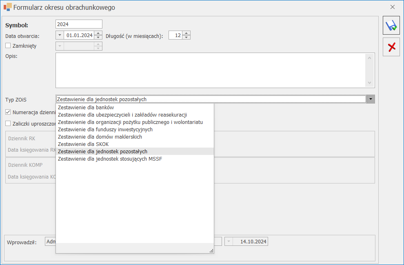Screen dimensions: 404x265
Task: Decrease the opening date with down arrow
Action: (x=98, y=38)
